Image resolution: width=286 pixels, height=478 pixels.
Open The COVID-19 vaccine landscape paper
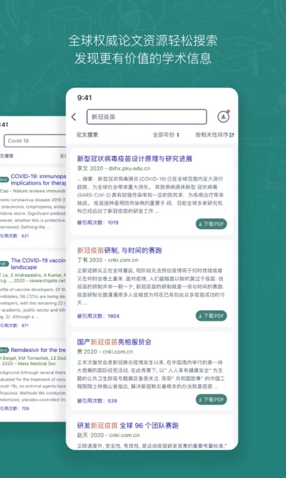(38, 264)
